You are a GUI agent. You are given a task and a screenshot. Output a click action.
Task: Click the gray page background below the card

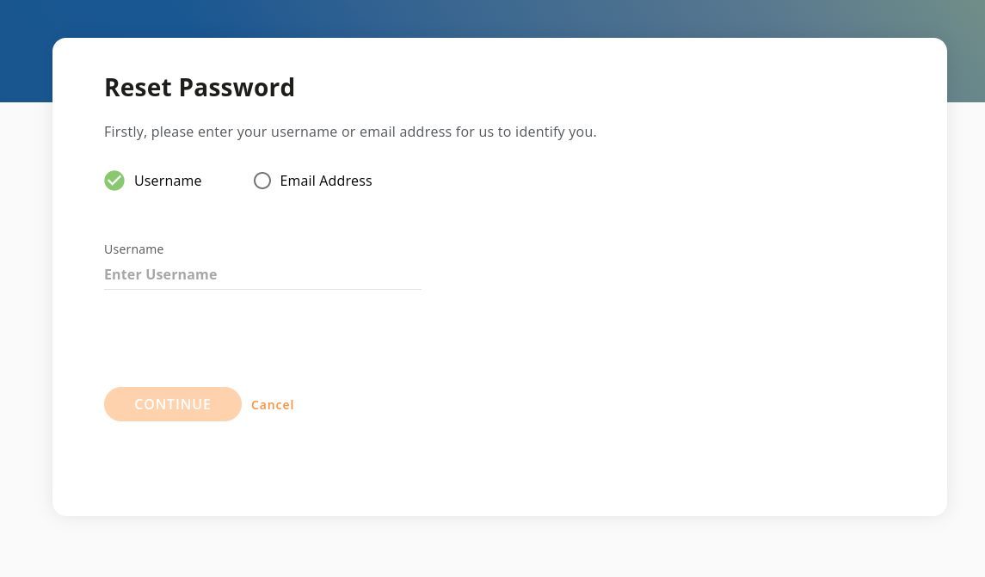point(492,546)
